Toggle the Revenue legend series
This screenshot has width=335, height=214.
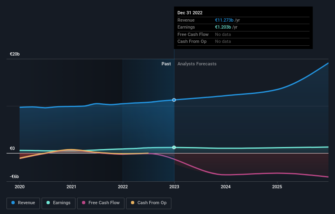click(x=23, y=203)
